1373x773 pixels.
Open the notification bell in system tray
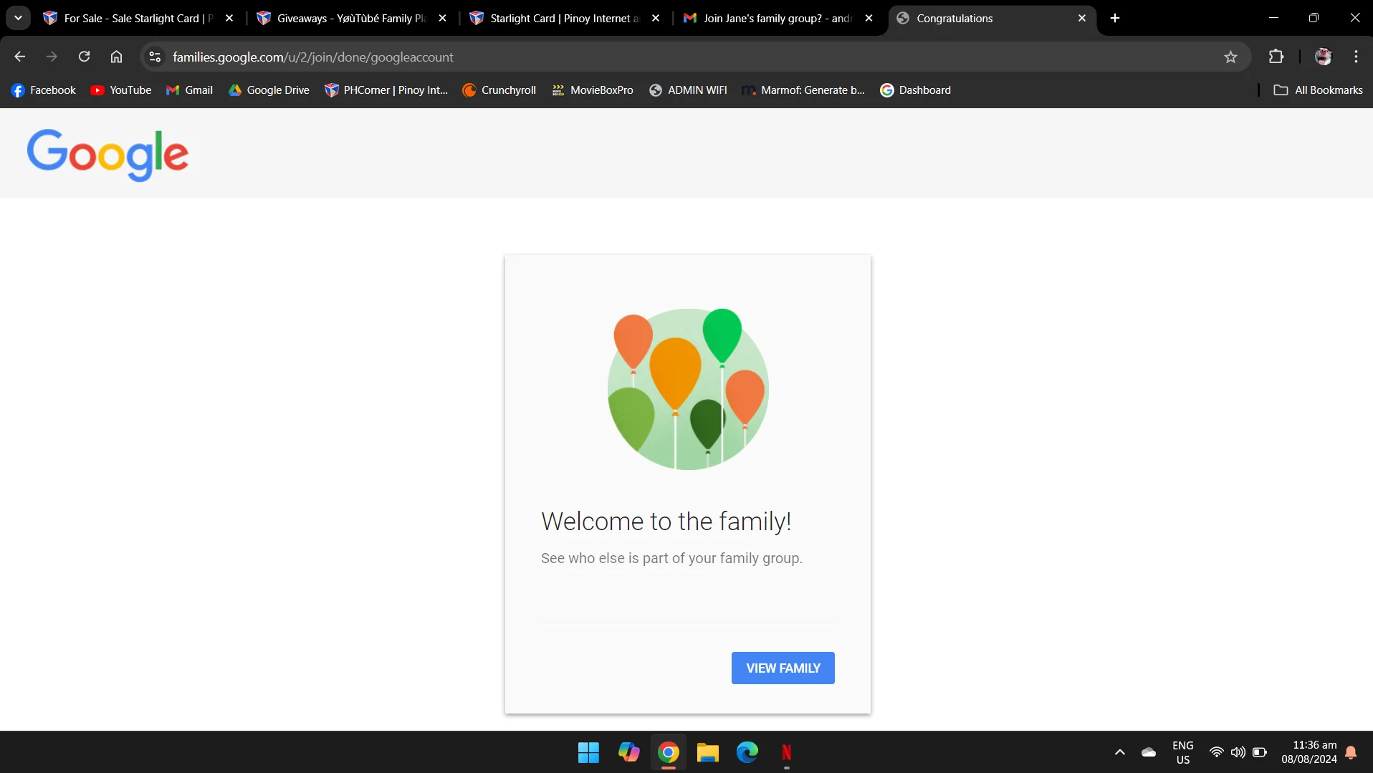point(1351,752)
